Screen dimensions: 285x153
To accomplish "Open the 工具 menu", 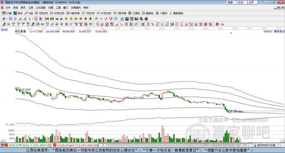I will (x=58, y=7).
